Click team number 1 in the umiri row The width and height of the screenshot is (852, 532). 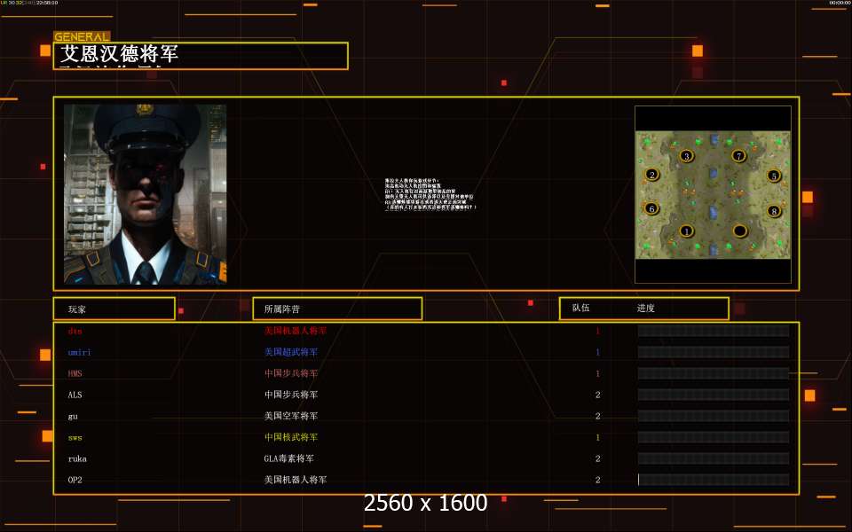click(x=597, y=352)
